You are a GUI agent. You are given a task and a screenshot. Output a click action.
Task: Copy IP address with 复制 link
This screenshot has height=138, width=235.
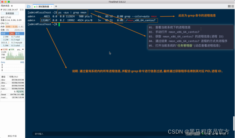pyautogui.click(x=22, y=10)
